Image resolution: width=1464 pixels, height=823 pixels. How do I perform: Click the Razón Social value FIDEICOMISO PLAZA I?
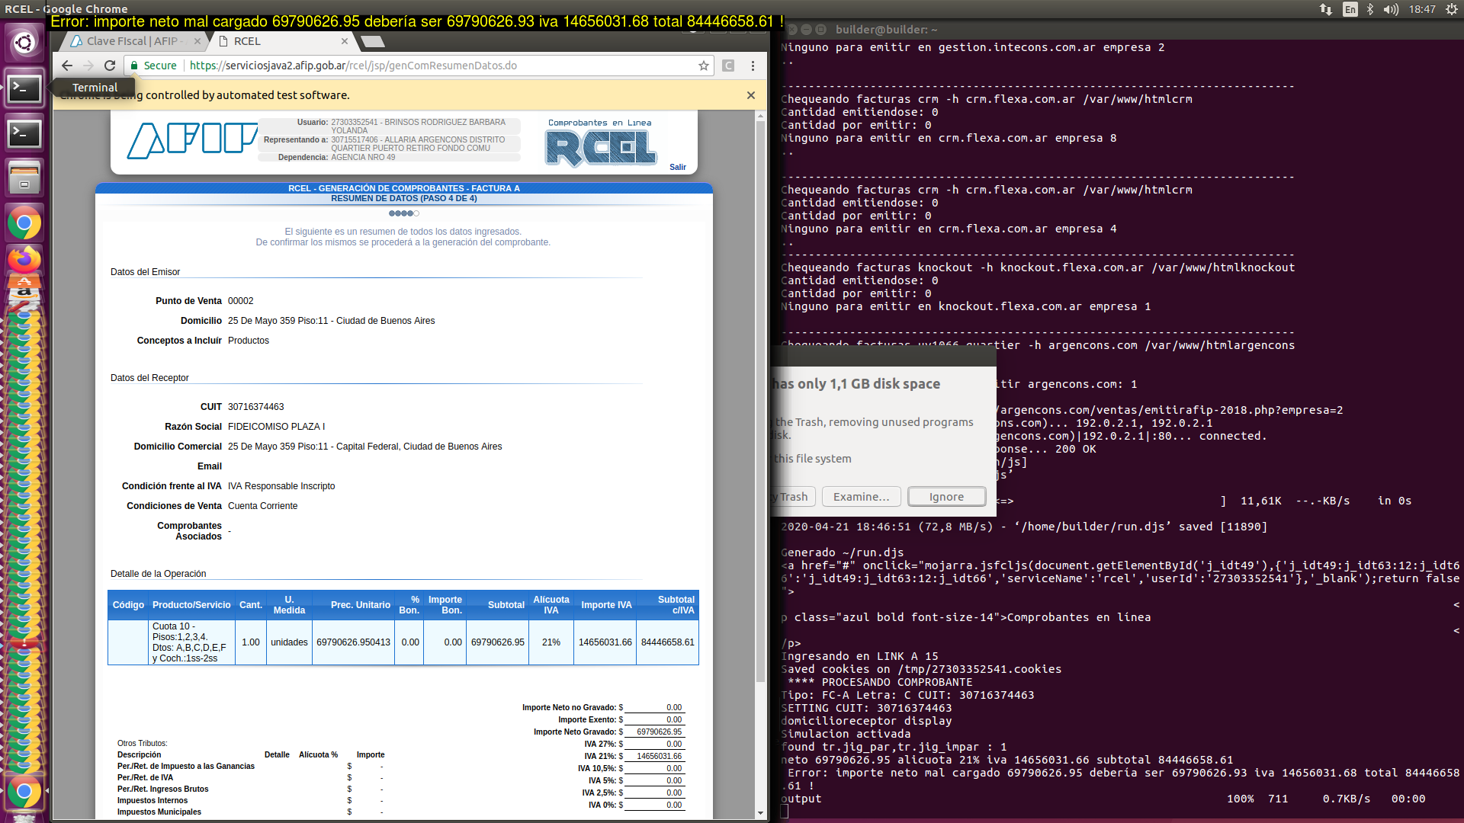276,427
